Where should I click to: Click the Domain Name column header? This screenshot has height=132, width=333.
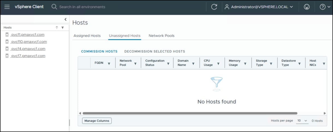[183, 63]
